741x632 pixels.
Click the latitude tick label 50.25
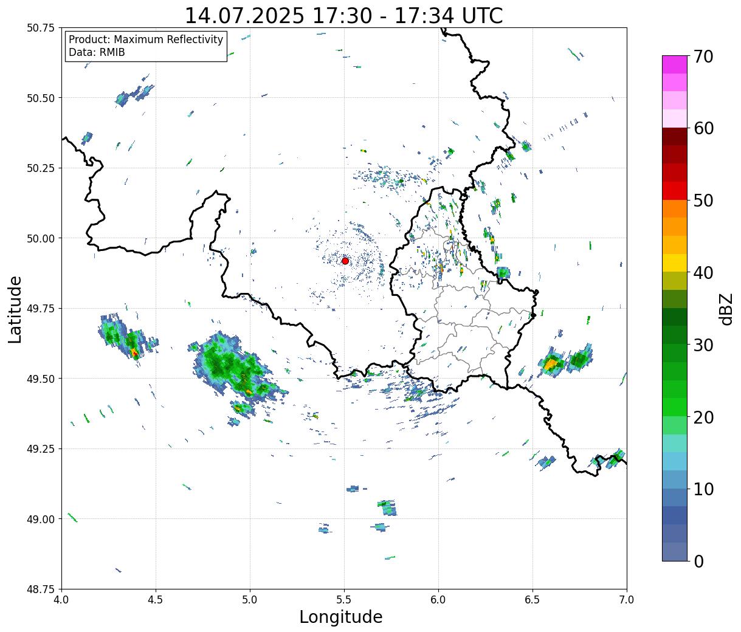[41, 168]
